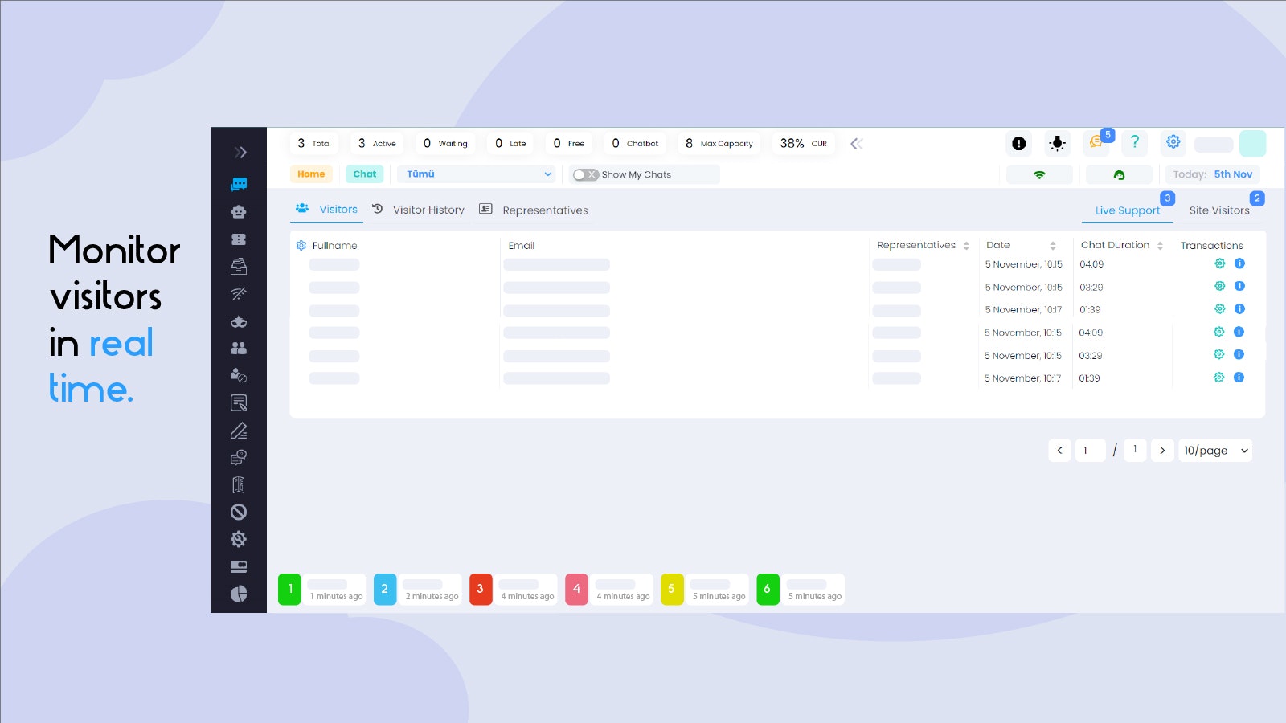Click the green headset agent status icon
Screen dimensions: 1286x723
[x=1119, y=174]
